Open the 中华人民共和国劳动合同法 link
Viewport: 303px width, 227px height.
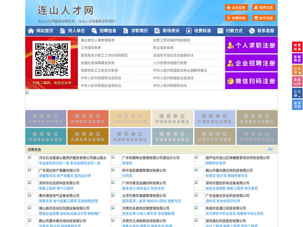point(101,78)
